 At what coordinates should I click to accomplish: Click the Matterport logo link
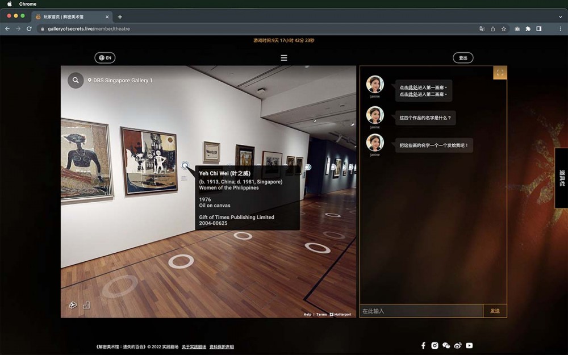(340, 315)
